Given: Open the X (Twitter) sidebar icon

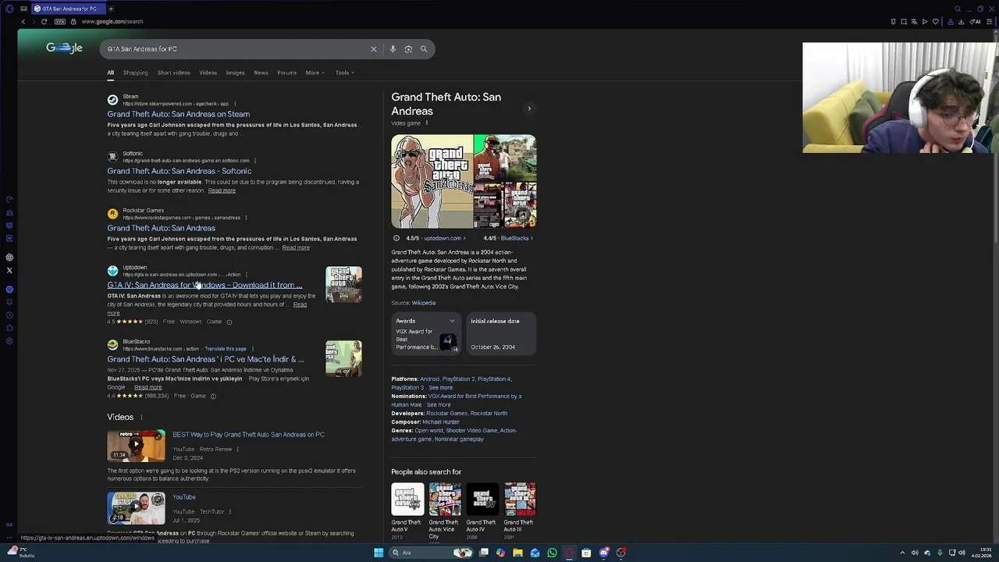Looking at the screenshot, I should point(9,270).
